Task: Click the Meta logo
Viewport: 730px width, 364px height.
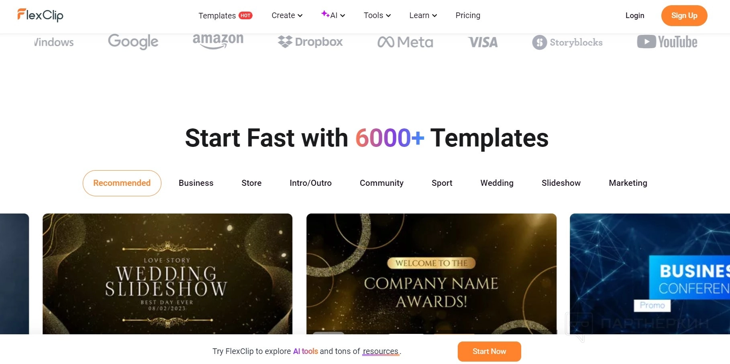Action: coord(405,42)
